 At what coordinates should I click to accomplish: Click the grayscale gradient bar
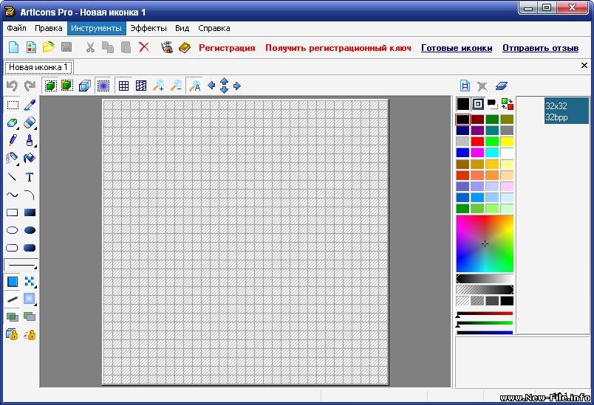[485, 279]
